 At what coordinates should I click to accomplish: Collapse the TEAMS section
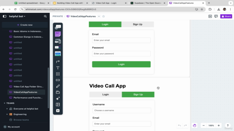click(4, 103)
